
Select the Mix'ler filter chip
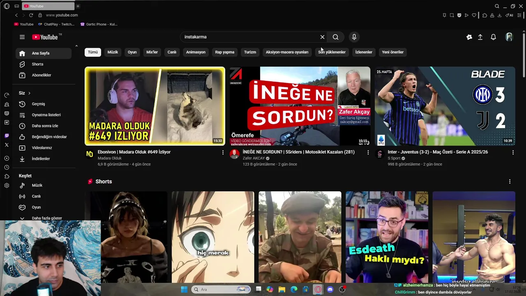point(152,52)
